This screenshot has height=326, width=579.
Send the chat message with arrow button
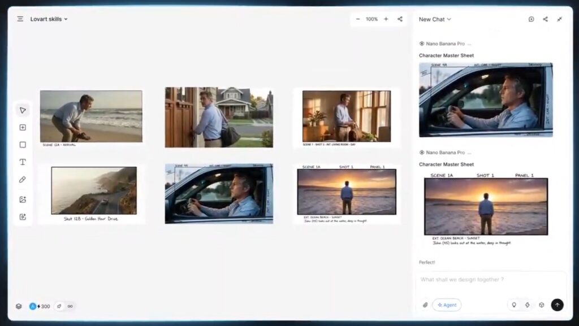click(x=557, y=305)
